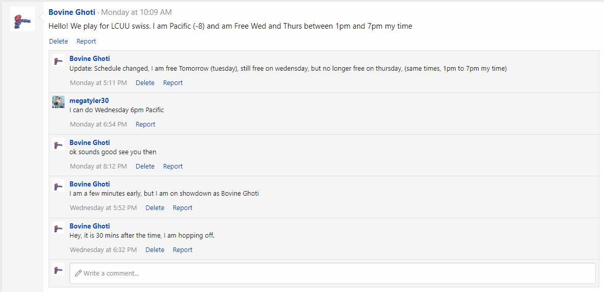
Task: Click pencil icon in comment field
Action: click(x=78, y=273)
